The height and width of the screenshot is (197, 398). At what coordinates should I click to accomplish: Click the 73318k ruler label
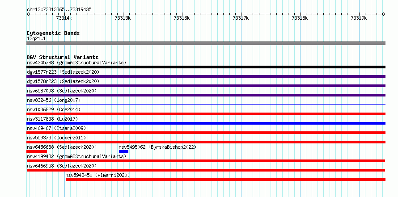[x=300, y=18]
